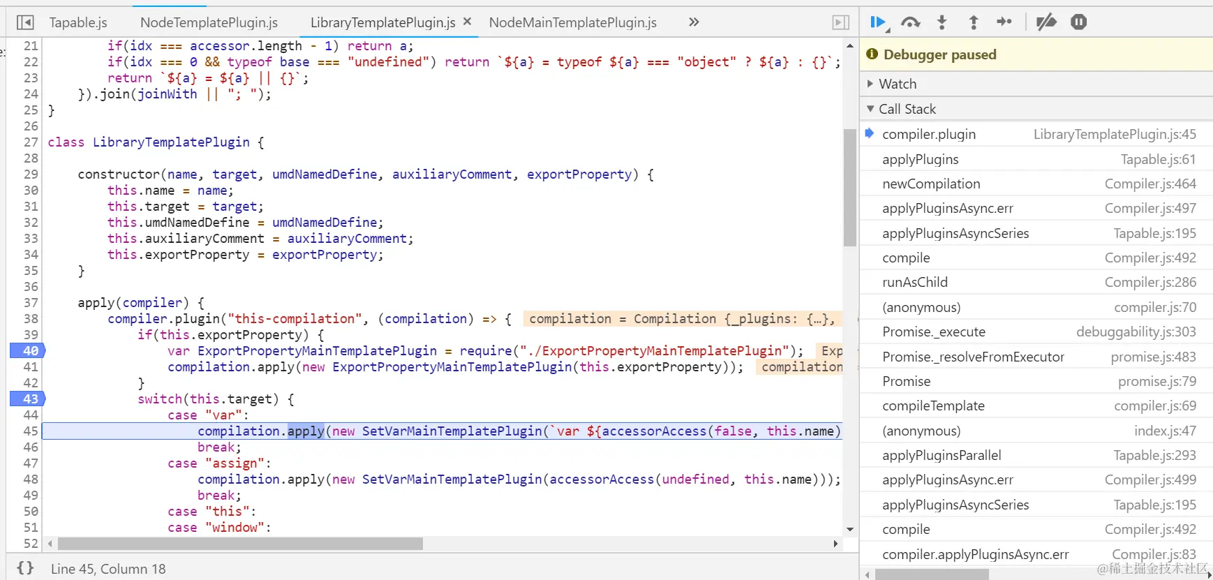Toggle pause on exceptions

tap(1078, 22)
